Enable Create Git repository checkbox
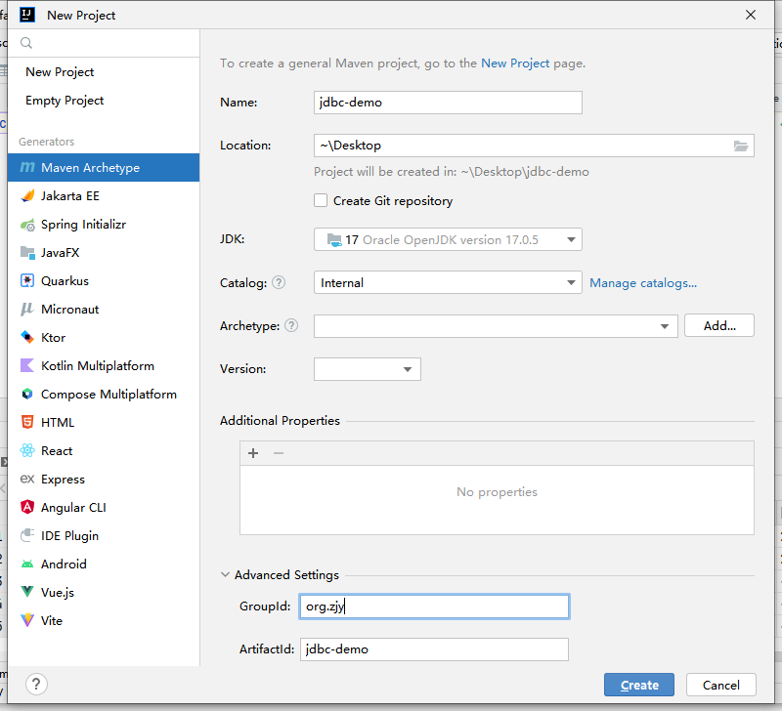 click(x=321, y=200)
